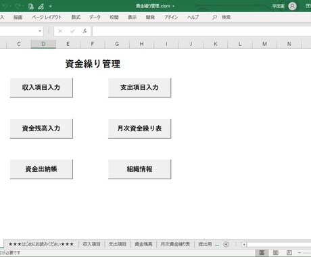Switch to the 支出項目 sheet tab
The width and height of the screenshot is (311, 257).
click(118, 244)
